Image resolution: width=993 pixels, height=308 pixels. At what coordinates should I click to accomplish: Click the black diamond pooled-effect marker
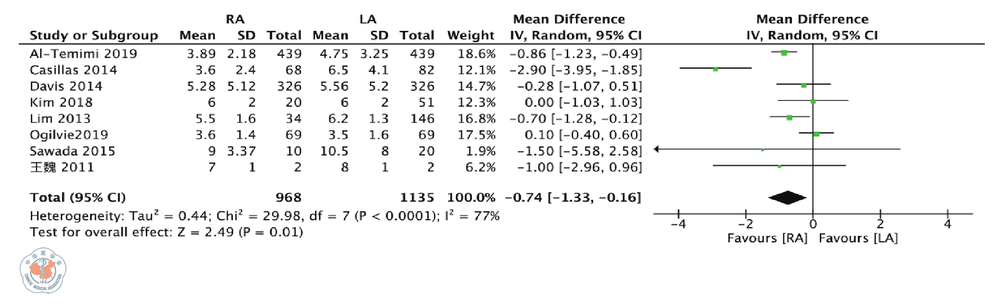(787, 197)
